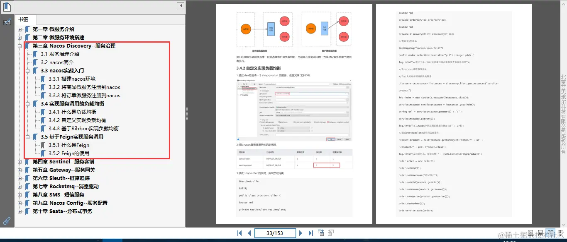Open bookmark 3.3.1 搭建nacos环境
The image size is (567, 242).
point(72,79)
